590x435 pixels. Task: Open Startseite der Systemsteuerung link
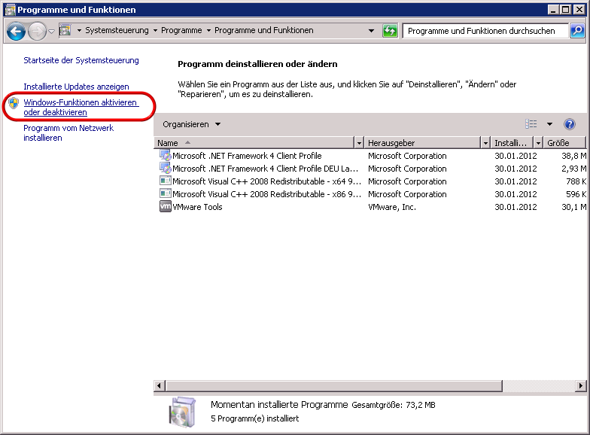click(81, 60)
